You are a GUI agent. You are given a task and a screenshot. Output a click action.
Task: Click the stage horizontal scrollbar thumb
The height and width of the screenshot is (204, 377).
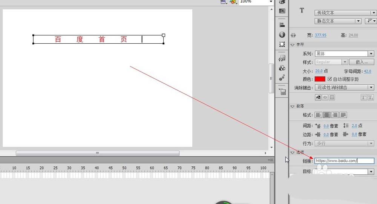(x=98, y=153)
